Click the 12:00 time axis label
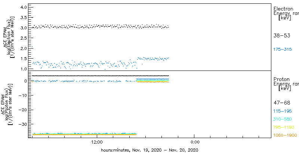This screenshot has width=299, height=153. pyautogui.click(x=97, y=142)
